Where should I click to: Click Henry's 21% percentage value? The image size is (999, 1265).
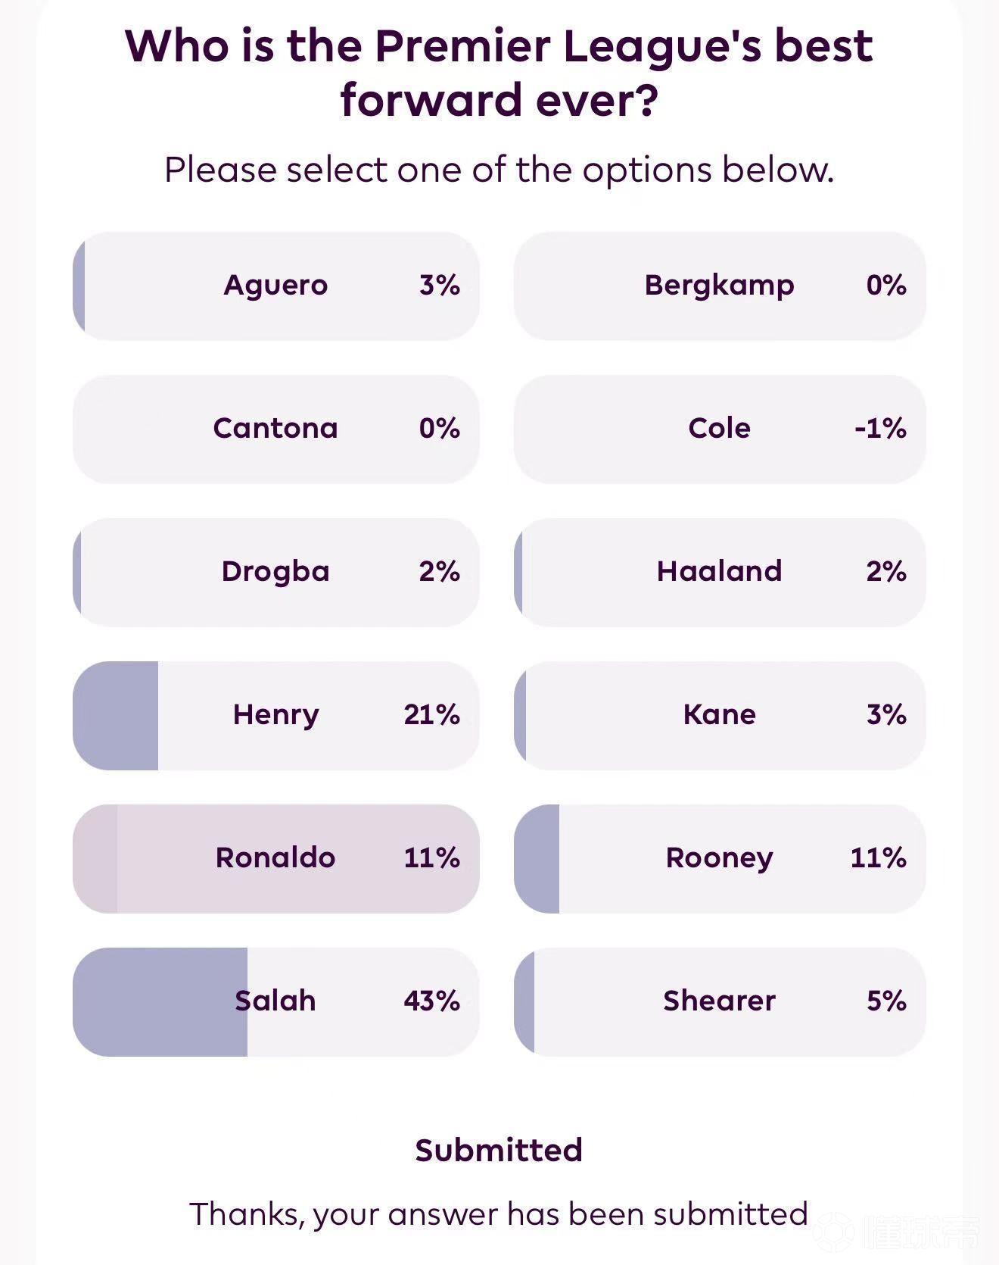(431, 715)
